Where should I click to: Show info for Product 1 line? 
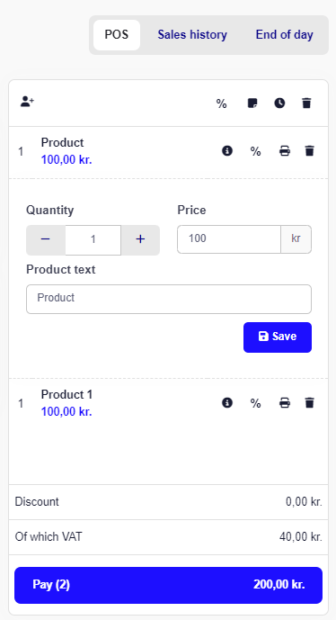click(x=227, y=402)
